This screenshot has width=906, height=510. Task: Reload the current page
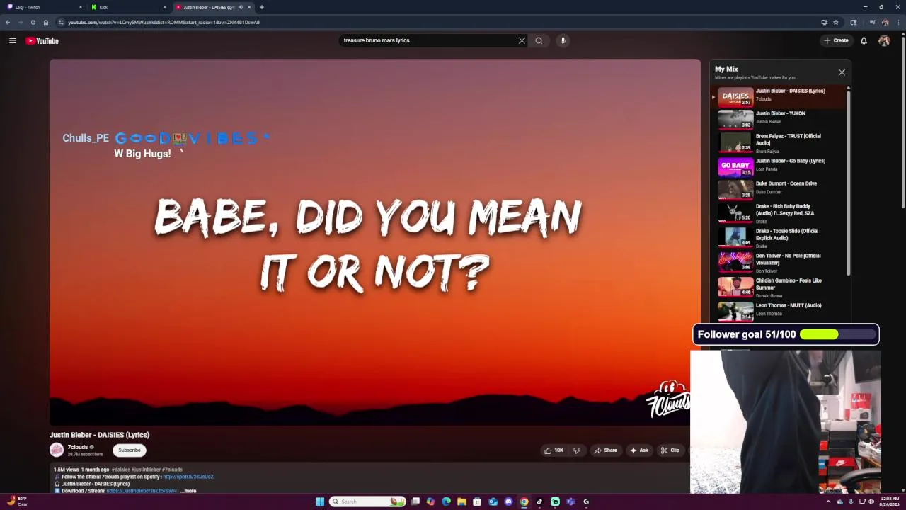coord(33,22)
